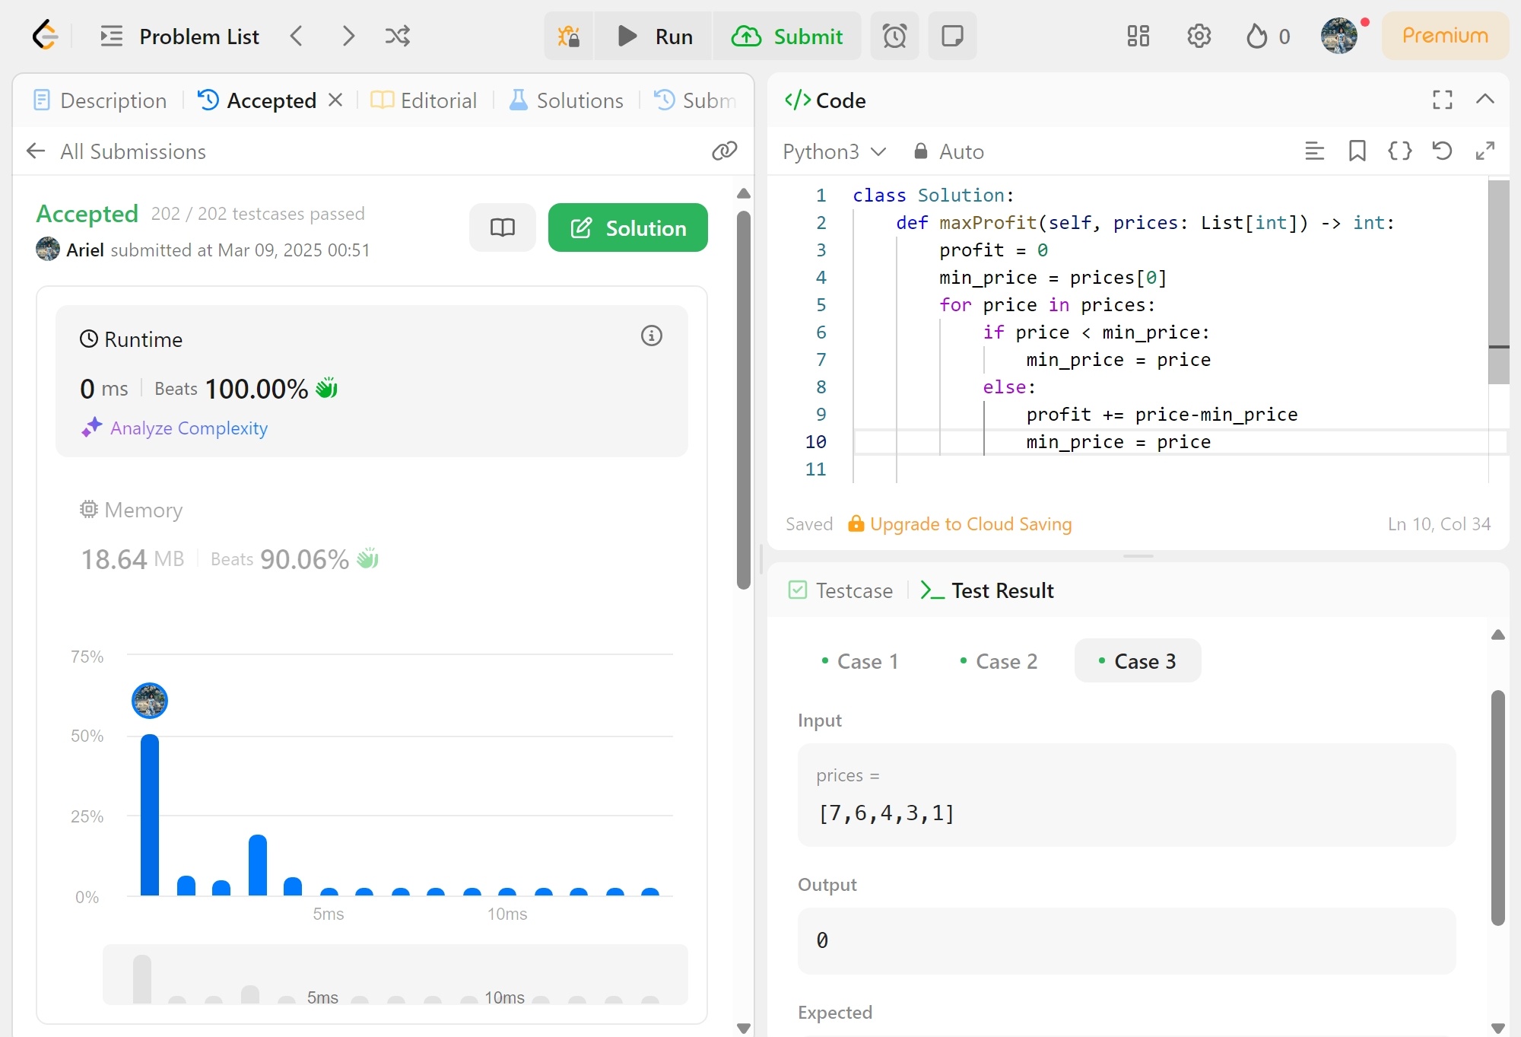Viewport: 1521px width, 1037px height.
Task: Collapse the Code panel chevron
Action: [1484, 99]
